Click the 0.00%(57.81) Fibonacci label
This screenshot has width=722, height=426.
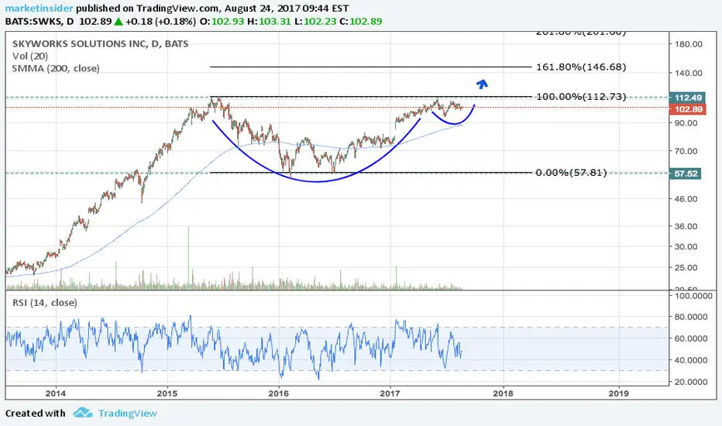tap(571, 173)
